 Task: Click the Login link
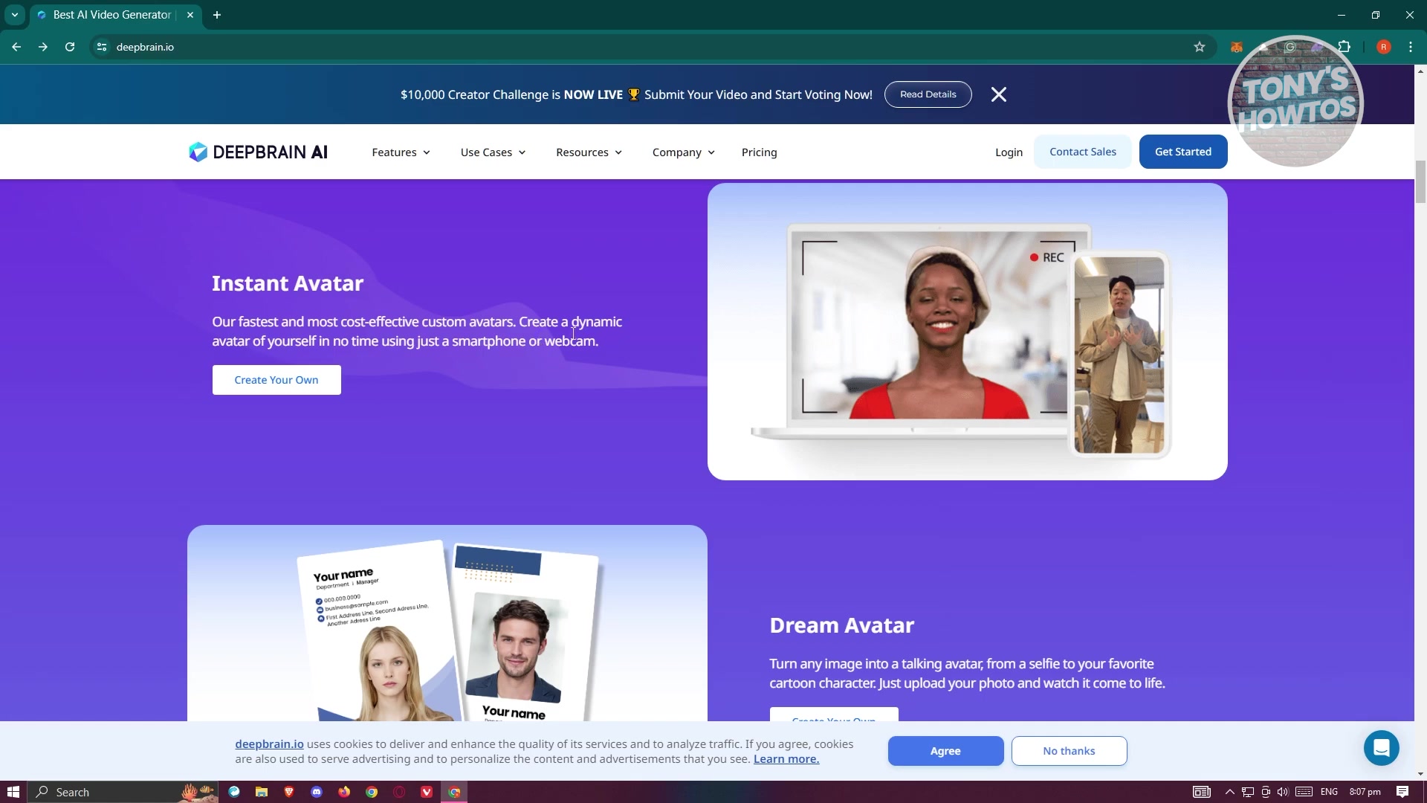(x=1009, y=152)
